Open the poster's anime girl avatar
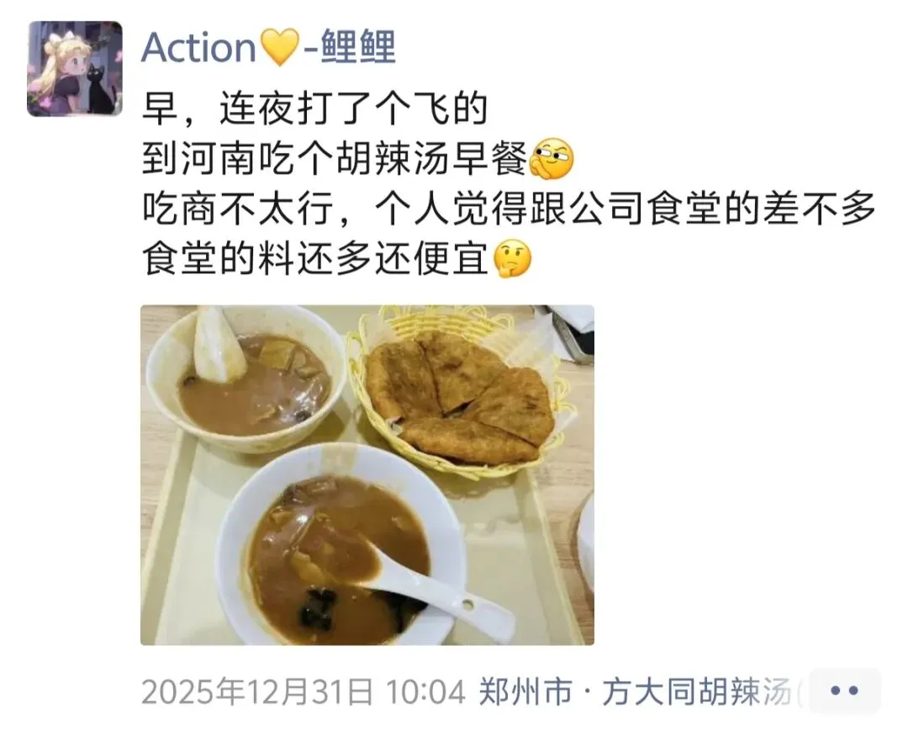Screen dimensions: 908x747 click(75, 69)
